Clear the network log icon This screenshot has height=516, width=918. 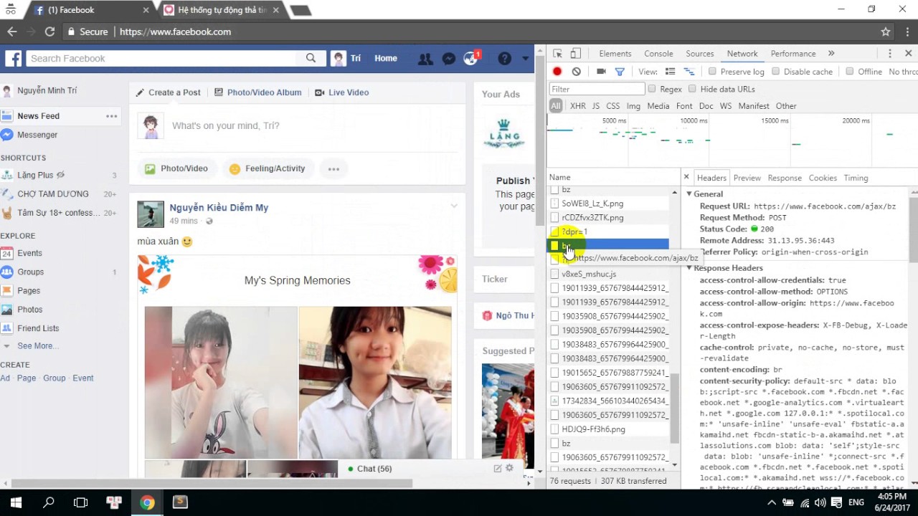point(576,72)
